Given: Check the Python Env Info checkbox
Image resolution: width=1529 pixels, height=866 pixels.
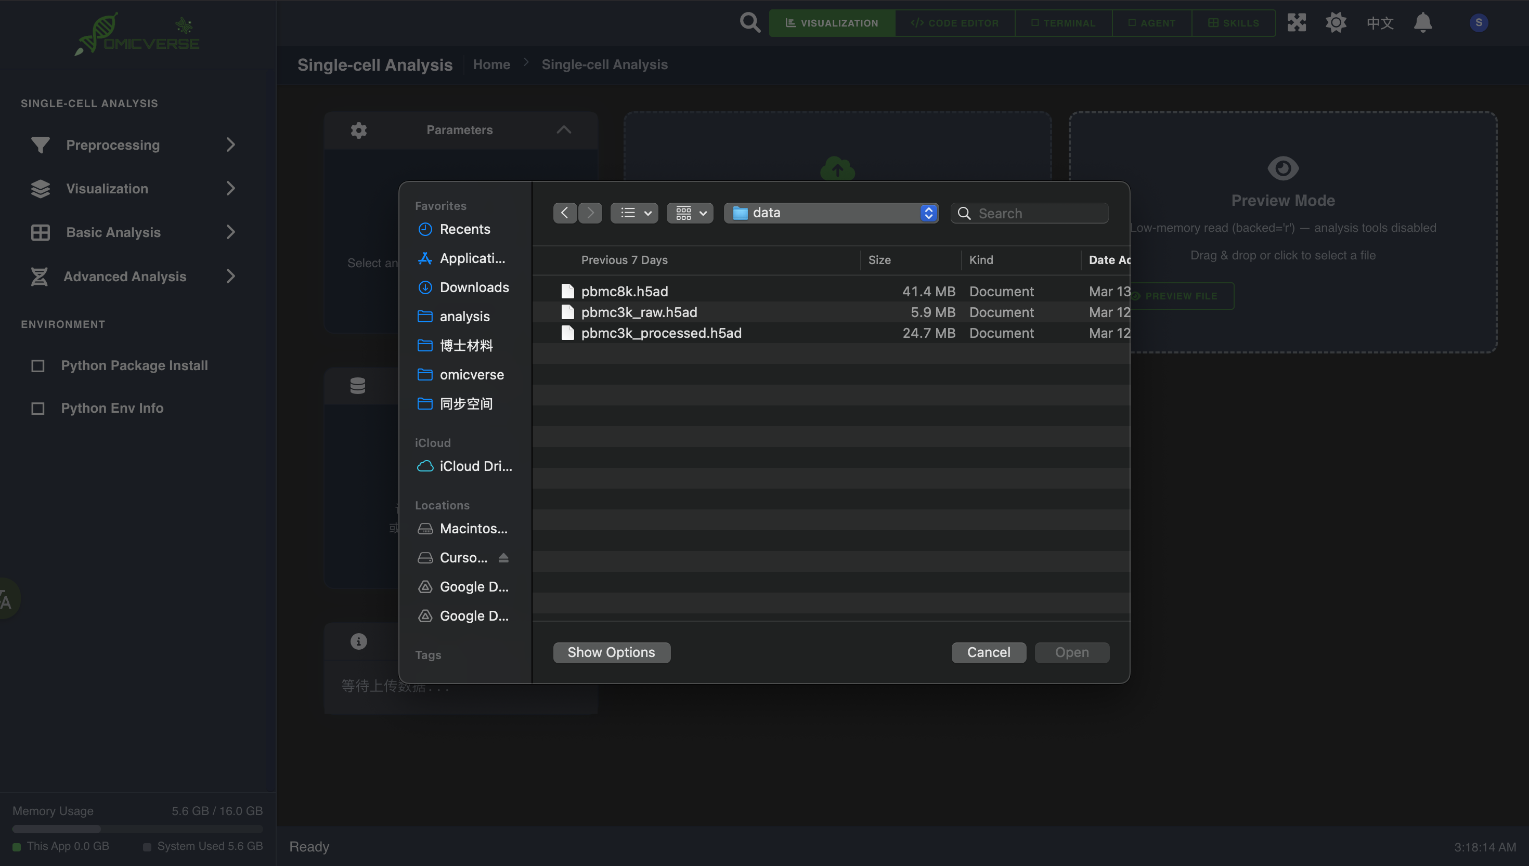Looking at the screenshot, I should point(38,408).
